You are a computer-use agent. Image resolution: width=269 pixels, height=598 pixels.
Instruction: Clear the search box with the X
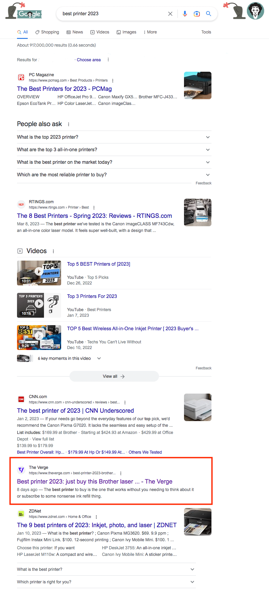tap(170, 14)
